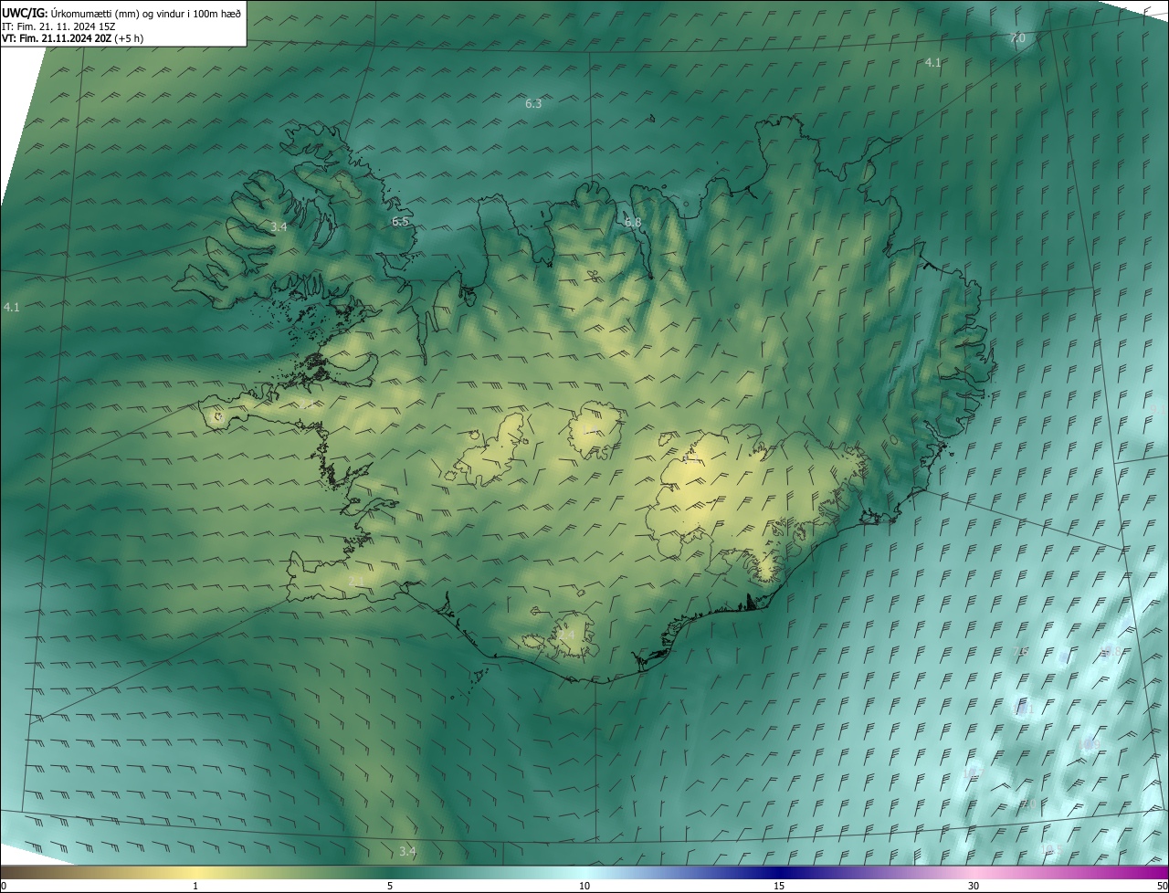Viewport: 1169px width, 893px height.
Task: Click the 7.0 value label near the top edge
Action: [x=1016, y=38]
